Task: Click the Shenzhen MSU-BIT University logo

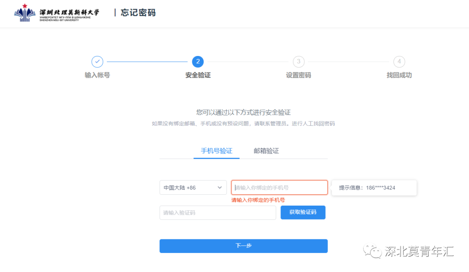Action: pyautogui.click(x=56, y=13)
